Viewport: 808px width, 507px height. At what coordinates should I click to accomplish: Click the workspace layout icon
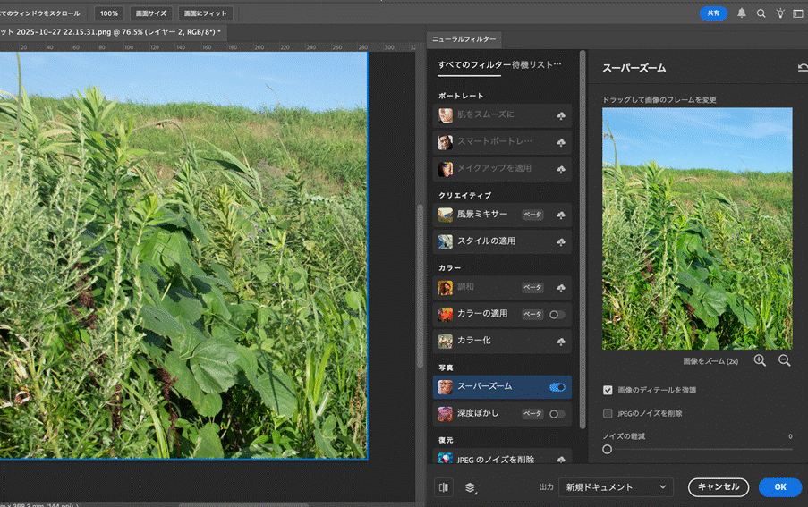[797, 13]
